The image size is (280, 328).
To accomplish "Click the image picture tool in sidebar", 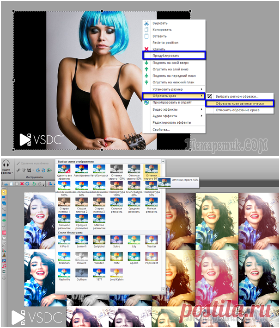I will [4, 261].
